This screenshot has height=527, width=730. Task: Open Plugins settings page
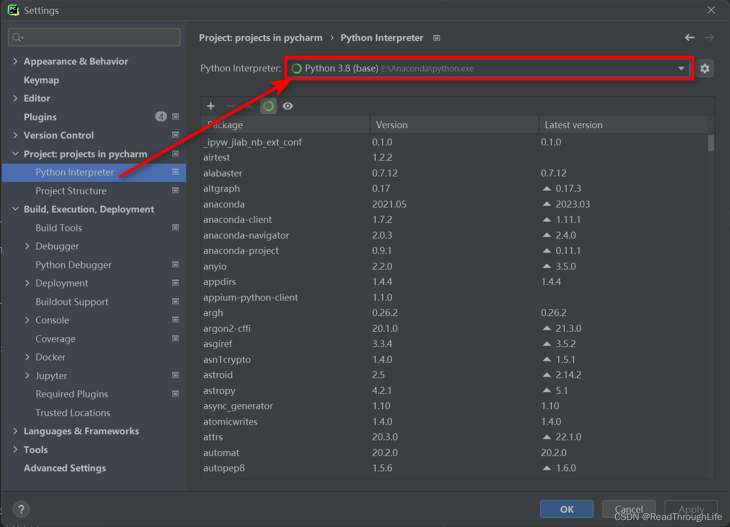(x=40, y=117)
